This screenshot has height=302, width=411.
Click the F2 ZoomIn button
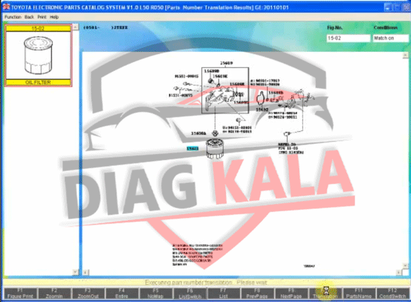click(x=54, y=293)
